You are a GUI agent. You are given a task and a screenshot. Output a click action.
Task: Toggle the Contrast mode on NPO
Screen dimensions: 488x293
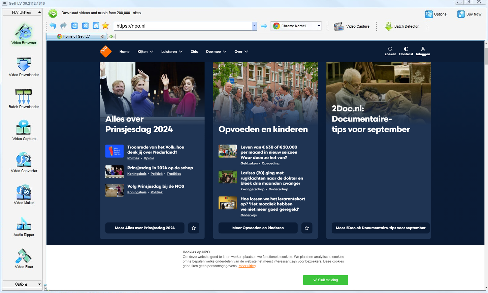pyautogui.click(x=406, y=51)
